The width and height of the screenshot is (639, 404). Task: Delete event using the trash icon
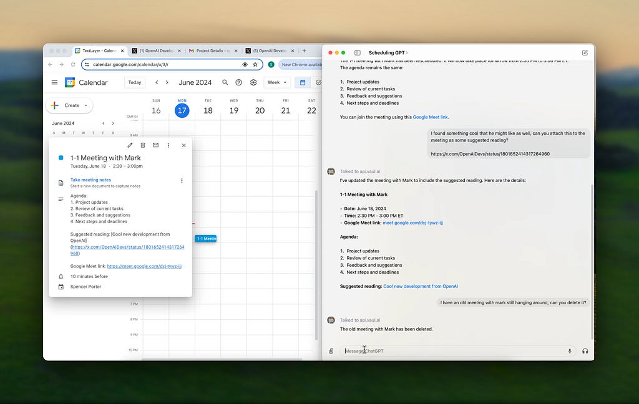(x=143, y=145)
